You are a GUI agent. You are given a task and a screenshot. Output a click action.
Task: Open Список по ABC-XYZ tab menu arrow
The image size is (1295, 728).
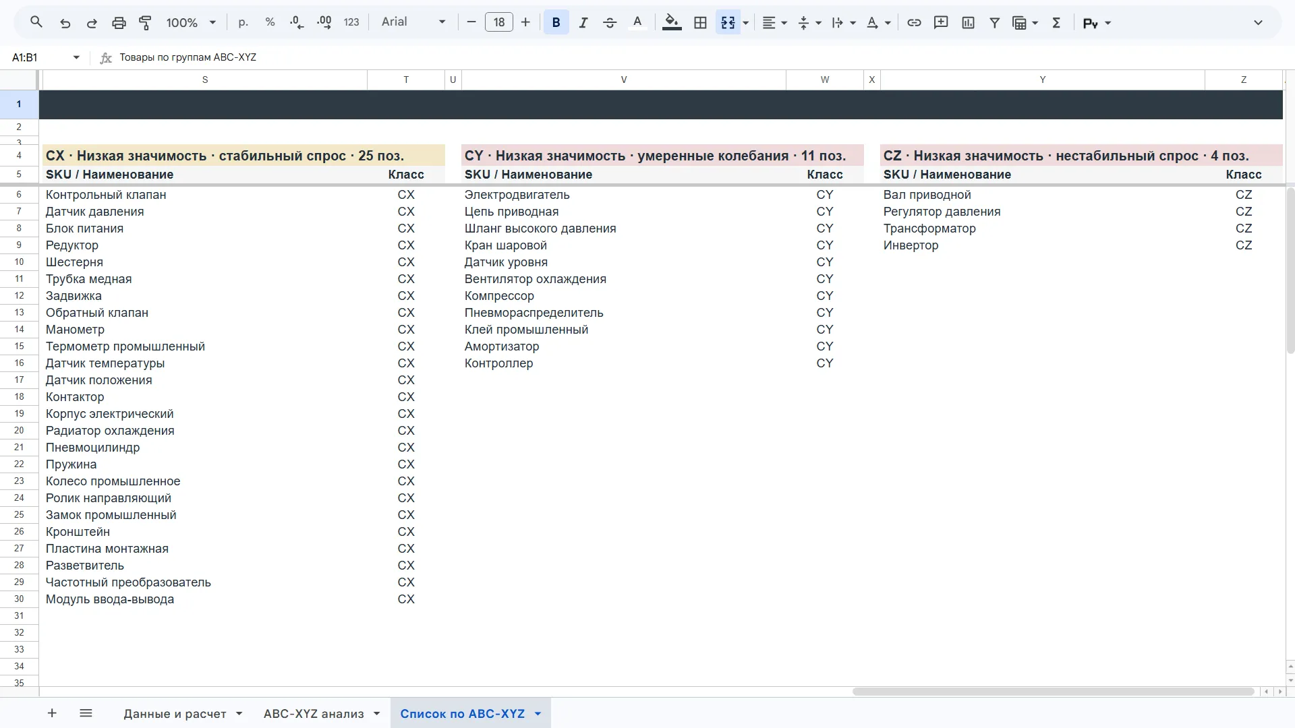point(538,714)
